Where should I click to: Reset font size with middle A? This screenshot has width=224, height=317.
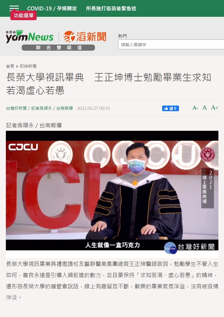204,108
